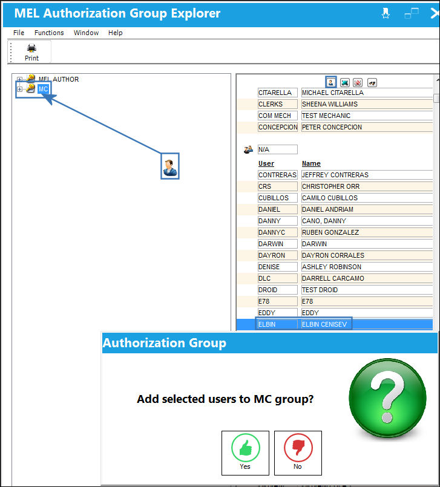
Task: Select user DENISE cell
Action: click(277, 267)
